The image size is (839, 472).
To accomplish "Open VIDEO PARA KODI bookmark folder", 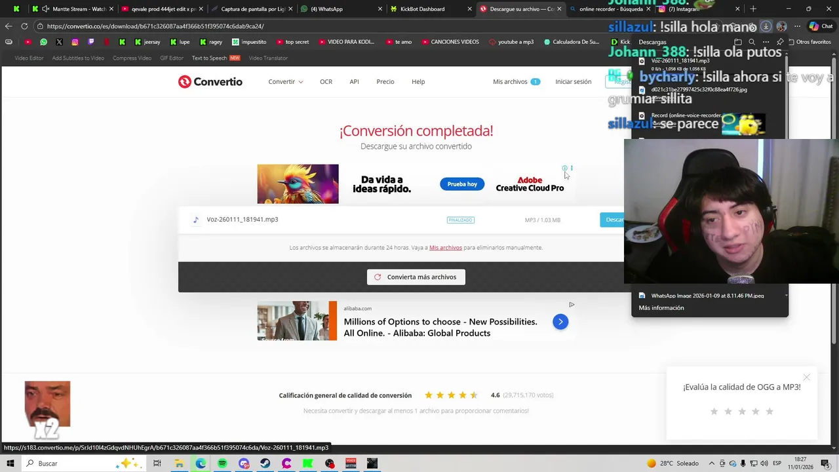I will [x=347, y=42].
